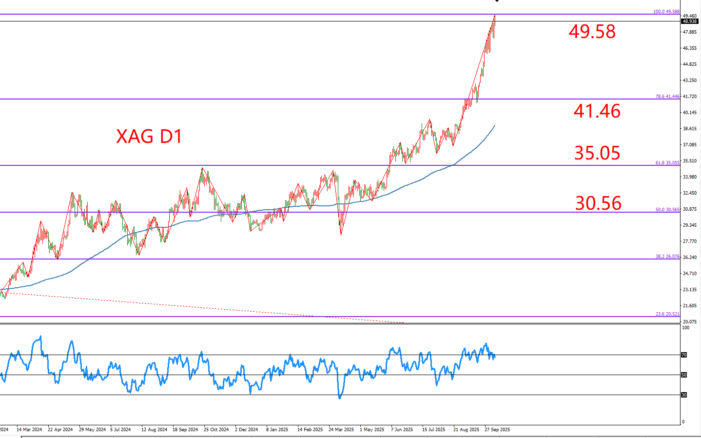Click the 27 Sep 2025 date marker

(497, 430)
